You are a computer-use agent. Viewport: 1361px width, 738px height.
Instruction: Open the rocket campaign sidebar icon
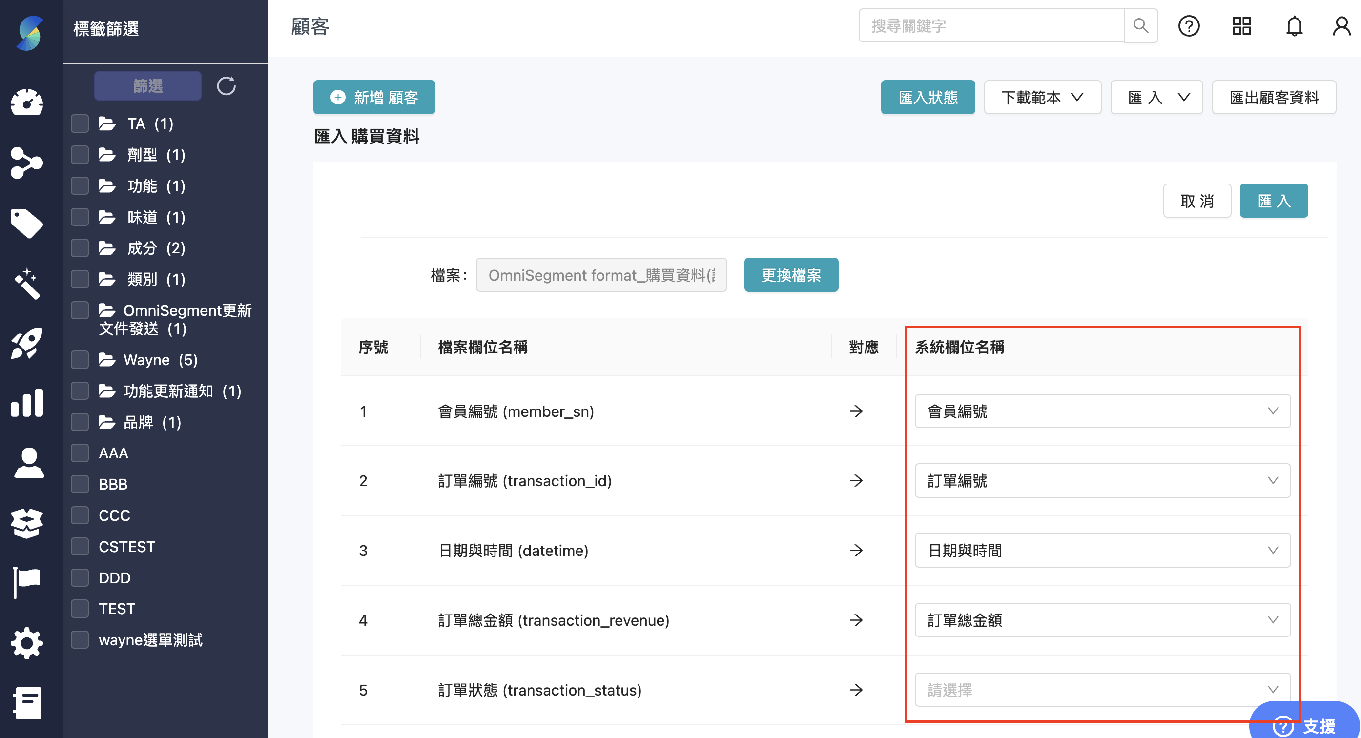click(x=26, y=344)
